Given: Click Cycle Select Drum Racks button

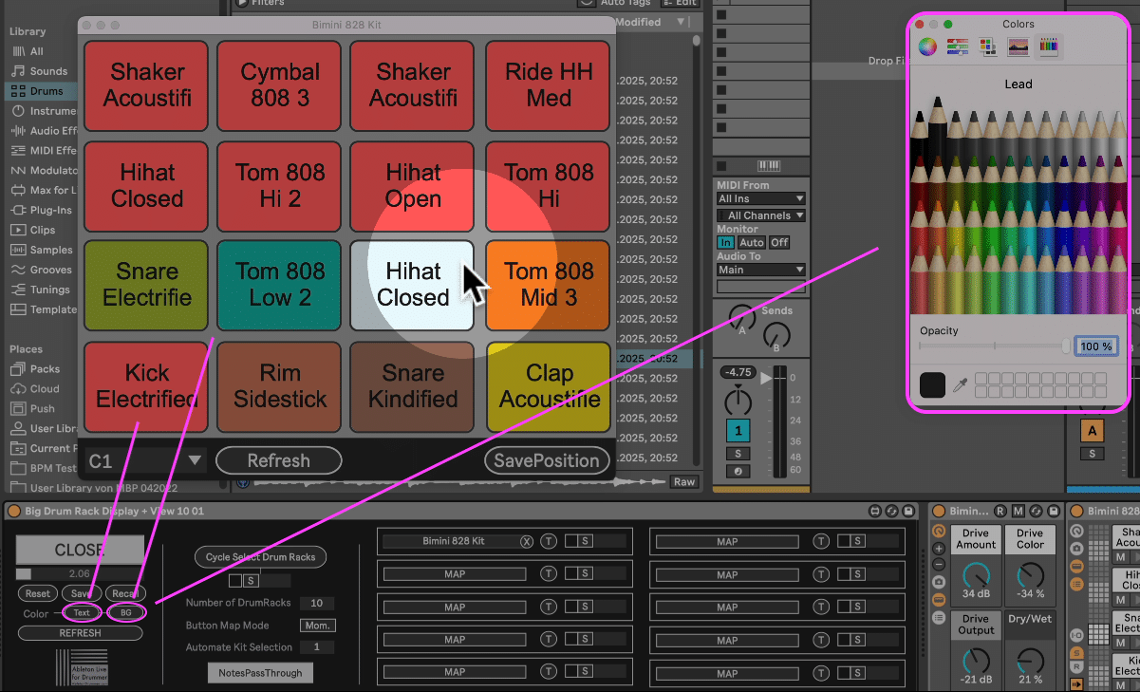Looking at the screenshot, I should point(260,557).
